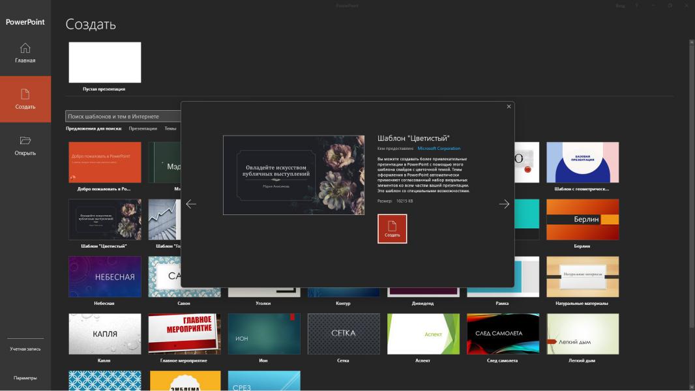Screen dimensions: 695x391
Task: Open Учетная запись account page
Action: (25, 349)
